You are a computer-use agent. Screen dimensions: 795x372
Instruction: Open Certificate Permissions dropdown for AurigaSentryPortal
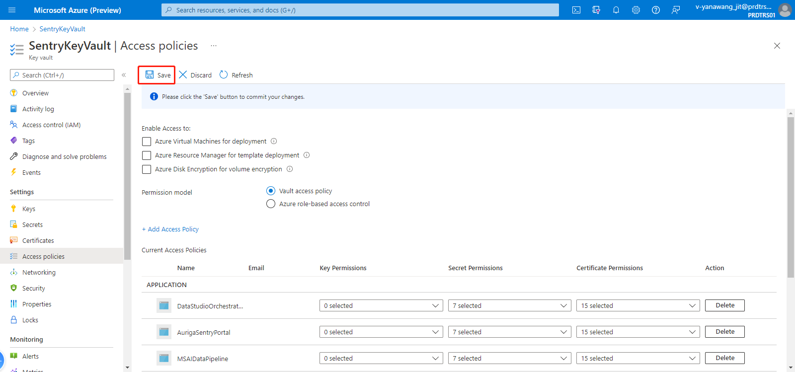click(638, 332)
